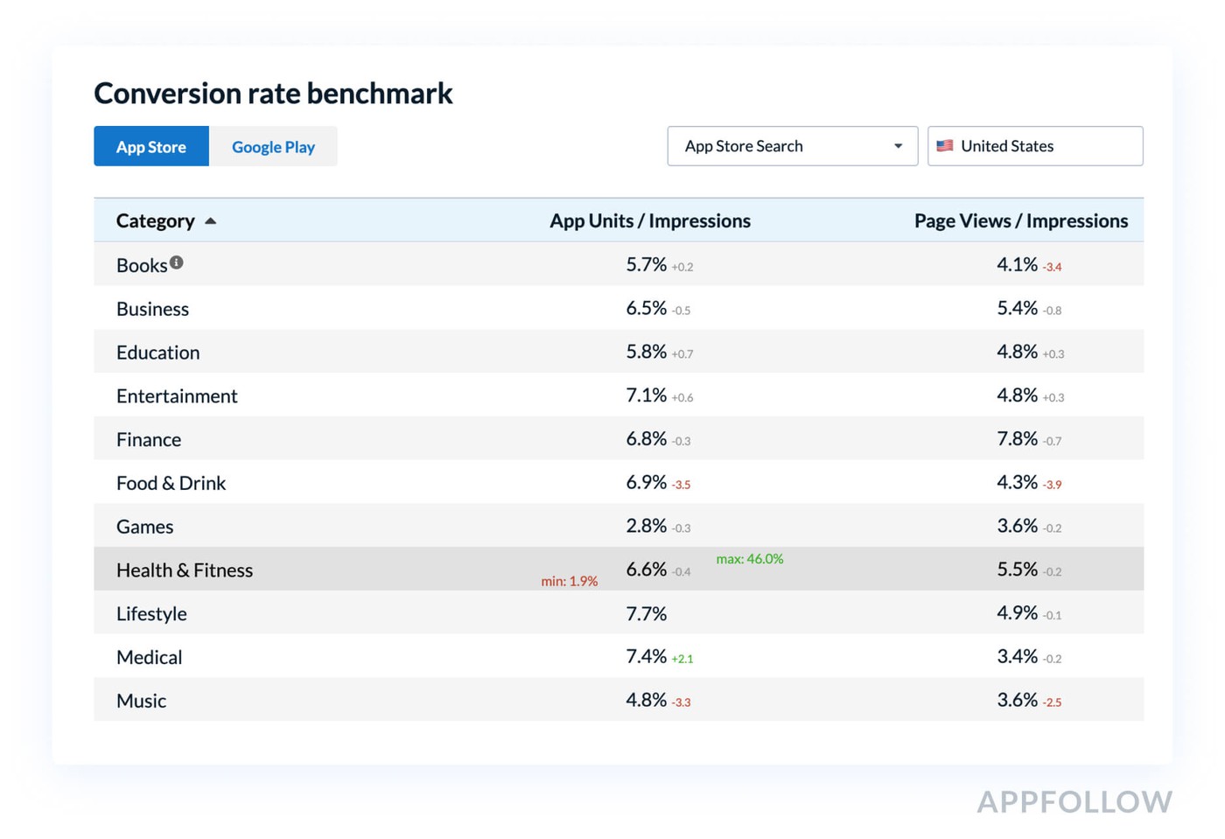Click the max: 46.0% label
This screenshot has height=839, width=1225.
(750, 559)
